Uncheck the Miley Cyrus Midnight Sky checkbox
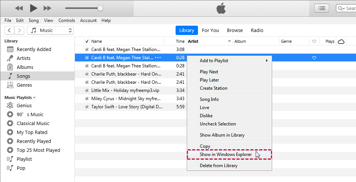This screenshot has height=182, width=356. click(x=87, y=99)
